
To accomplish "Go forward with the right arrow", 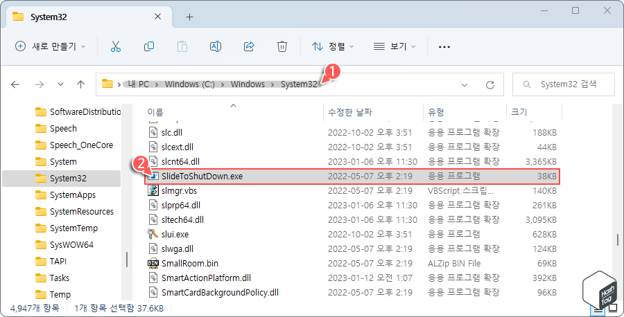I will [40, 84].
